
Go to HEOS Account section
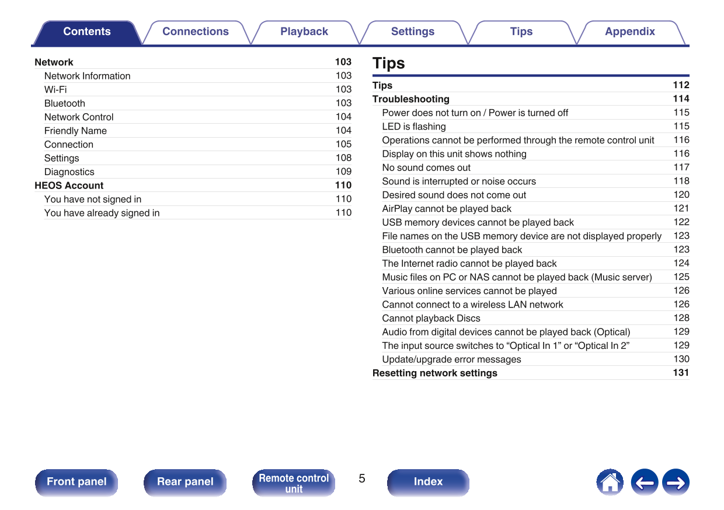click(x=69, y=186)
